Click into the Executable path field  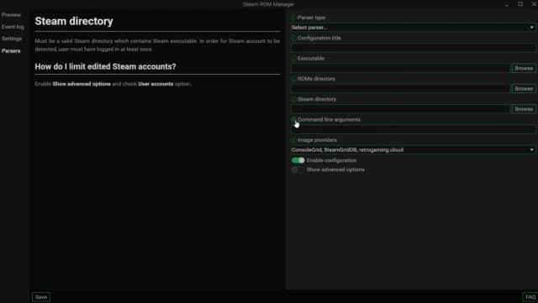[x=401, y=68]
